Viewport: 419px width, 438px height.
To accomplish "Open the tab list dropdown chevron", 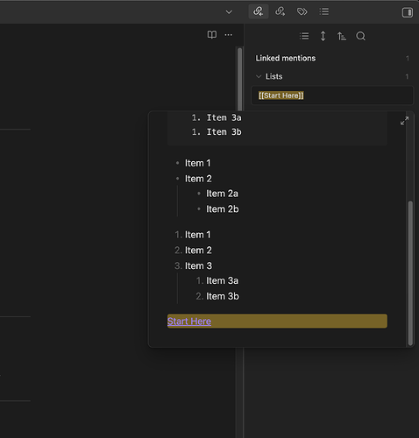I will pos(229,12).
